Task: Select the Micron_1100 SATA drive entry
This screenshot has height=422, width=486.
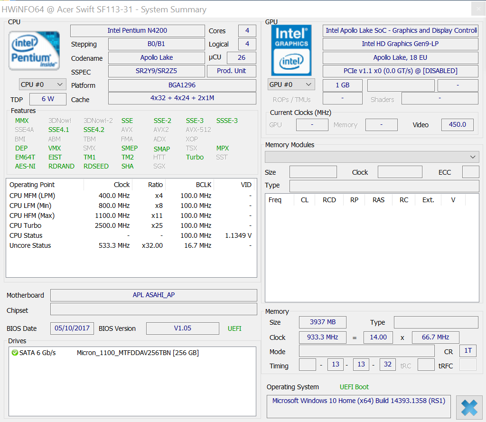Action: 132,353
